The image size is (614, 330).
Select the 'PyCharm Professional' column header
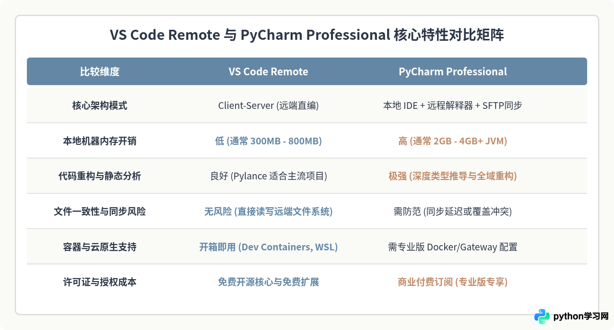tap(453, 71)
